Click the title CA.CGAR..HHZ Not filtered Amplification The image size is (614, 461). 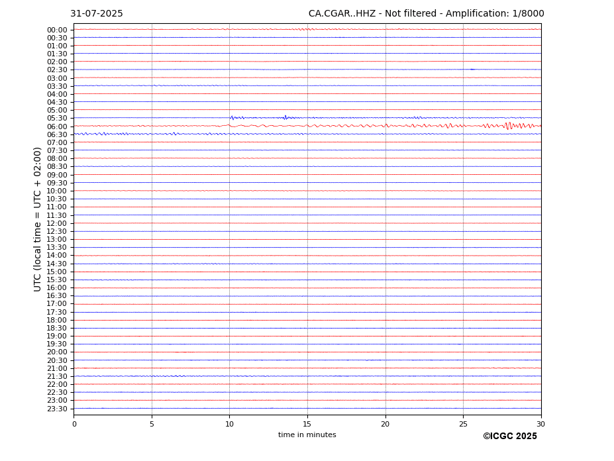coord(426,14)
